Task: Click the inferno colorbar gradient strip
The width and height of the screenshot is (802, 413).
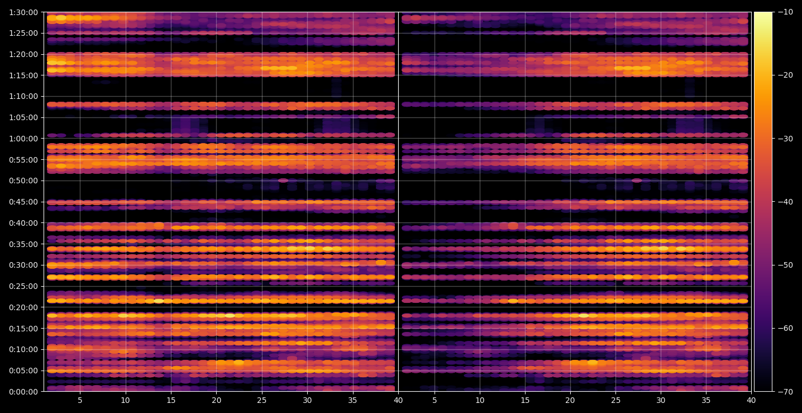Action: coord(763,202)
